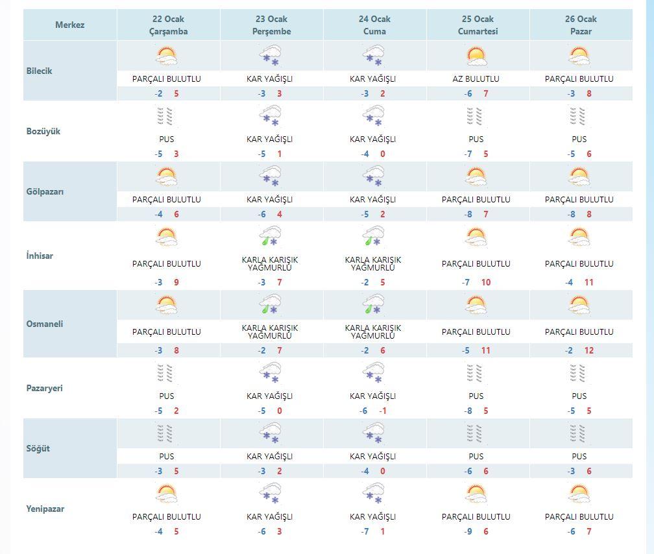Open the İnhisar district label
Image resolution: width=654 pixels, height=554 pixels.
point(40,256)
